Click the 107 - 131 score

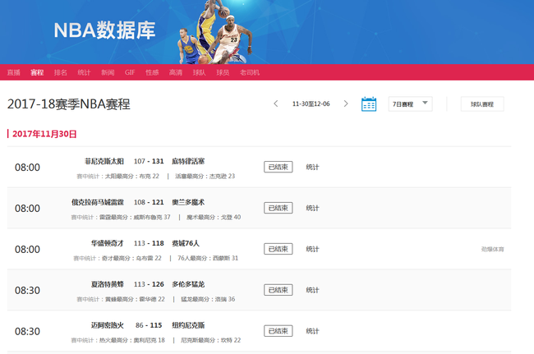pos(149,161)
